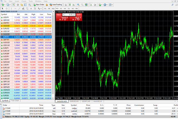Switch chart to candlesticks style
The width and height of the screenshot is (178, 119).
pyautogui.click(x=70, y=5)
